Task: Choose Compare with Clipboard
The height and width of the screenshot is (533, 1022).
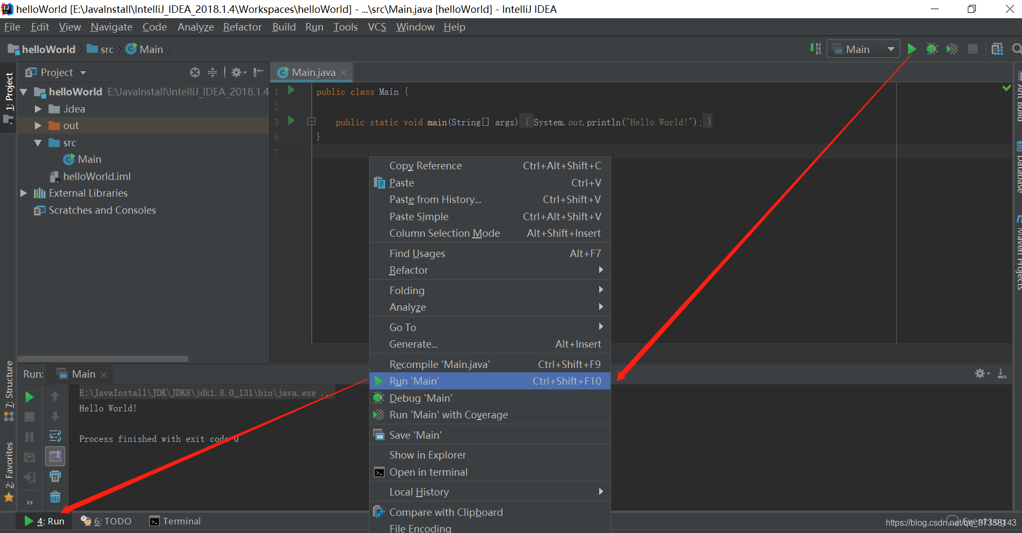Action: [x=490, y=512]
